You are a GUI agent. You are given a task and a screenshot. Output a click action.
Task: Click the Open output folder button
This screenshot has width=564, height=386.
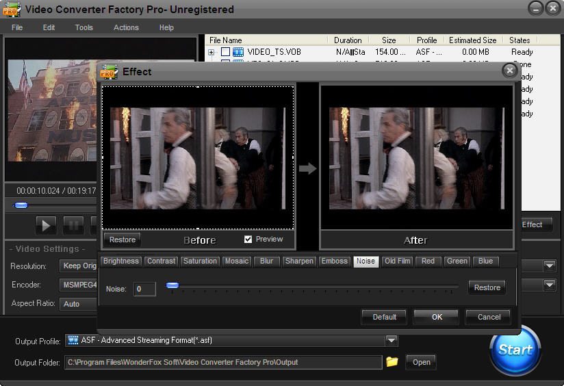point(421,362)
